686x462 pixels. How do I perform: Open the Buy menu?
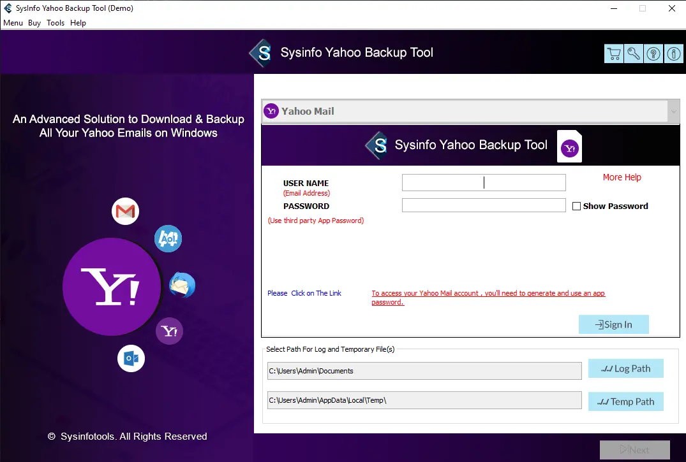(34, 22)
